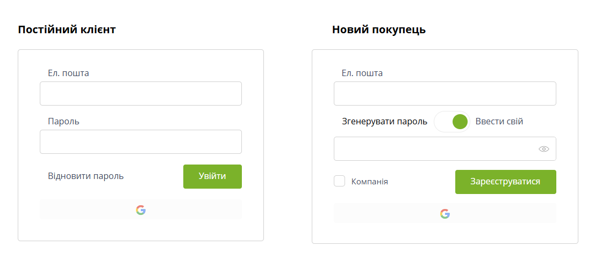Focus email field in Постійний клієнт form
The width and height of the screenshot is (602, 261).
click(141, 93)
